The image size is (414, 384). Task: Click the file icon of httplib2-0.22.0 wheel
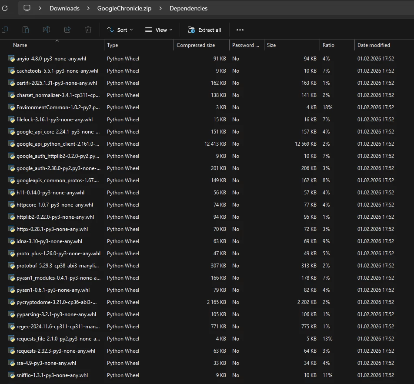pos(11,217)
